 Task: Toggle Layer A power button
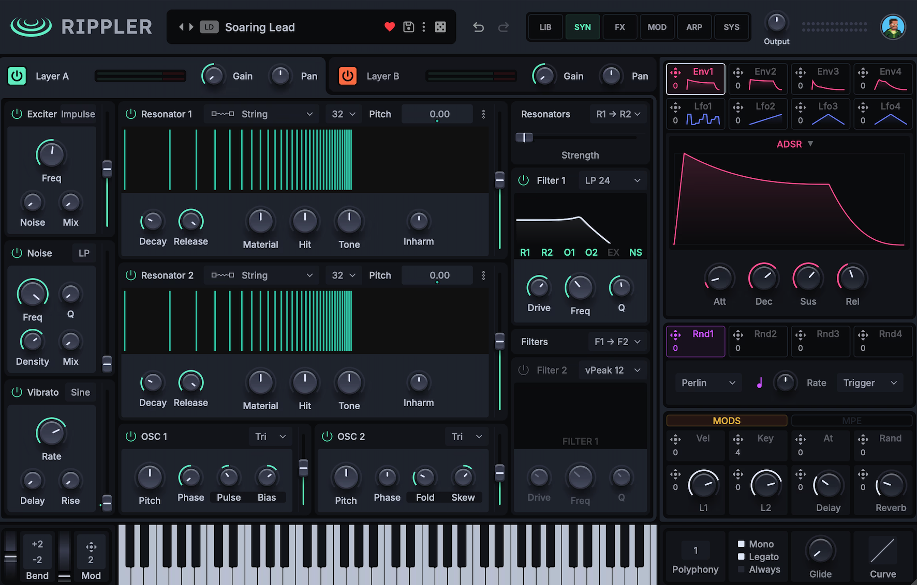(x=17, y=76)
